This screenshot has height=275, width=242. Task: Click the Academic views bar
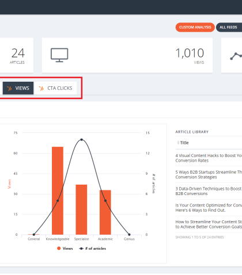105,212
